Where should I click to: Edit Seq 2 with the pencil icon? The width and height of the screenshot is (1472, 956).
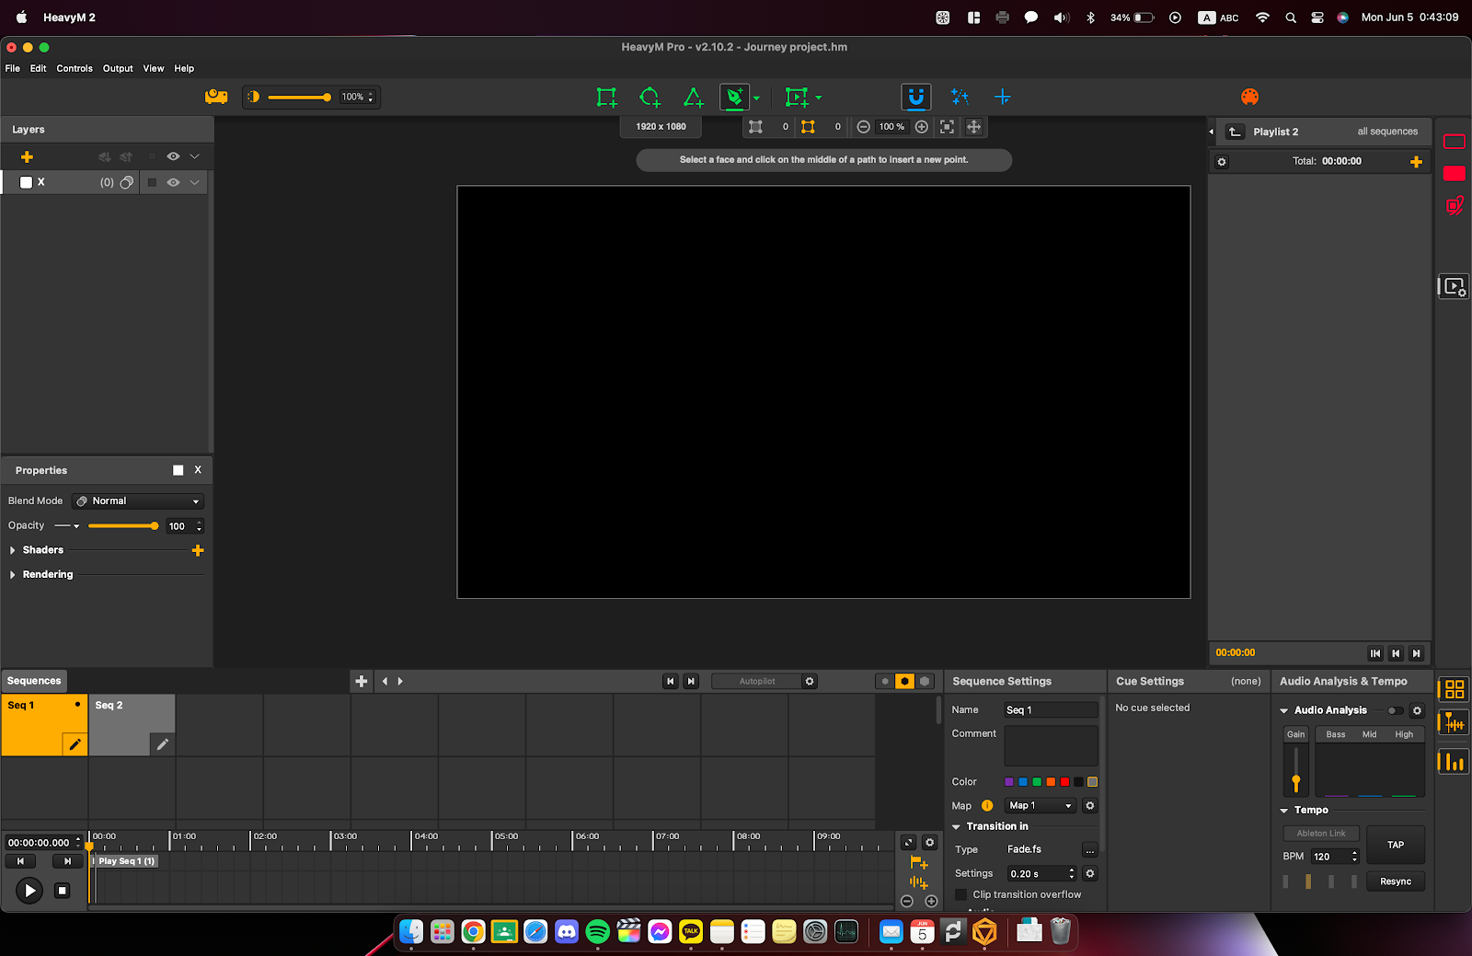pos(162,744)
